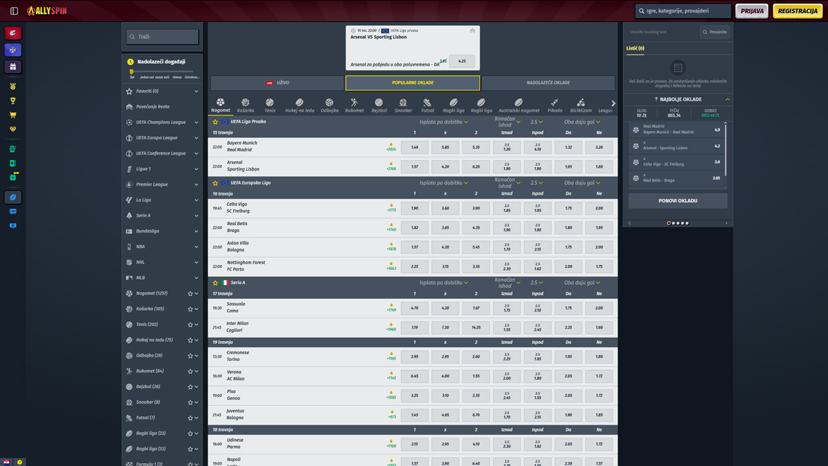828x466 pixels.
Task: Select Hokej na ledu sport icon
Action: 299,106
